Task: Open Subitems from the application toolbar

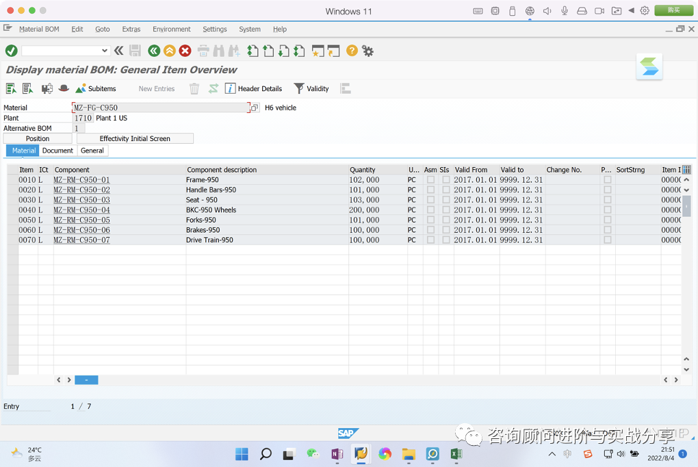Action: (x=96, y=88)
